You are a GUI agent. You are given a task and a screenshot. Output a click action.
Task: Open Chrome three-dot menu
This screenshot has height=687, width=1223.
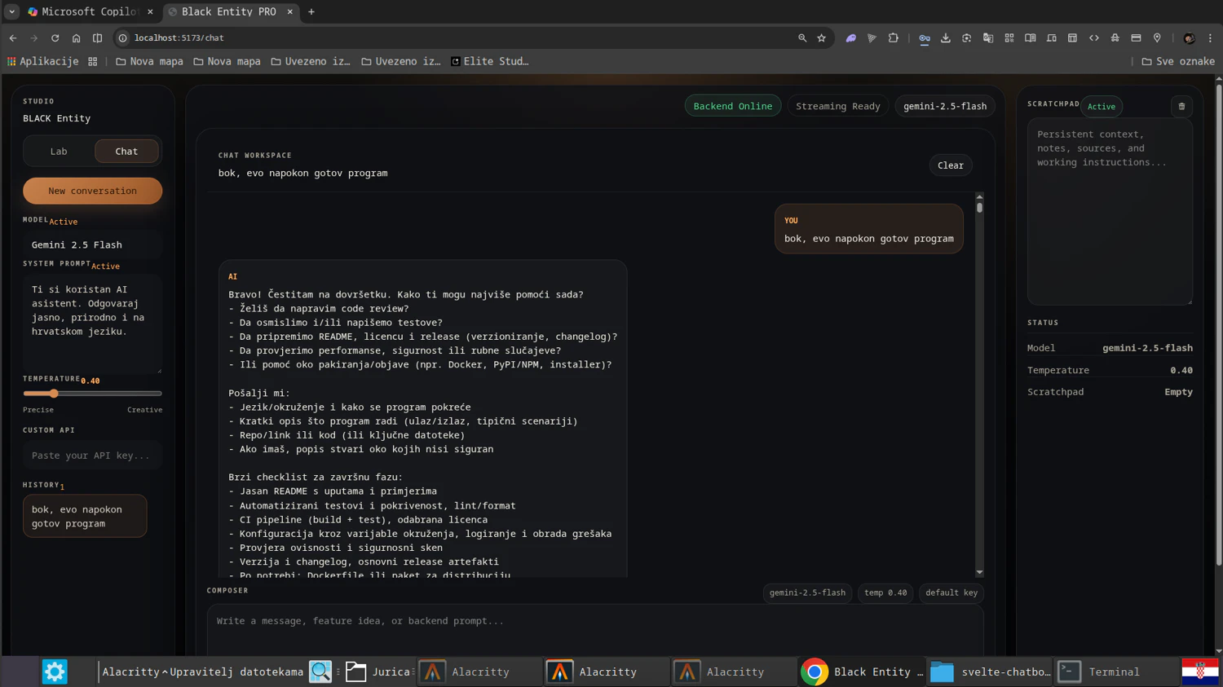1210,38
